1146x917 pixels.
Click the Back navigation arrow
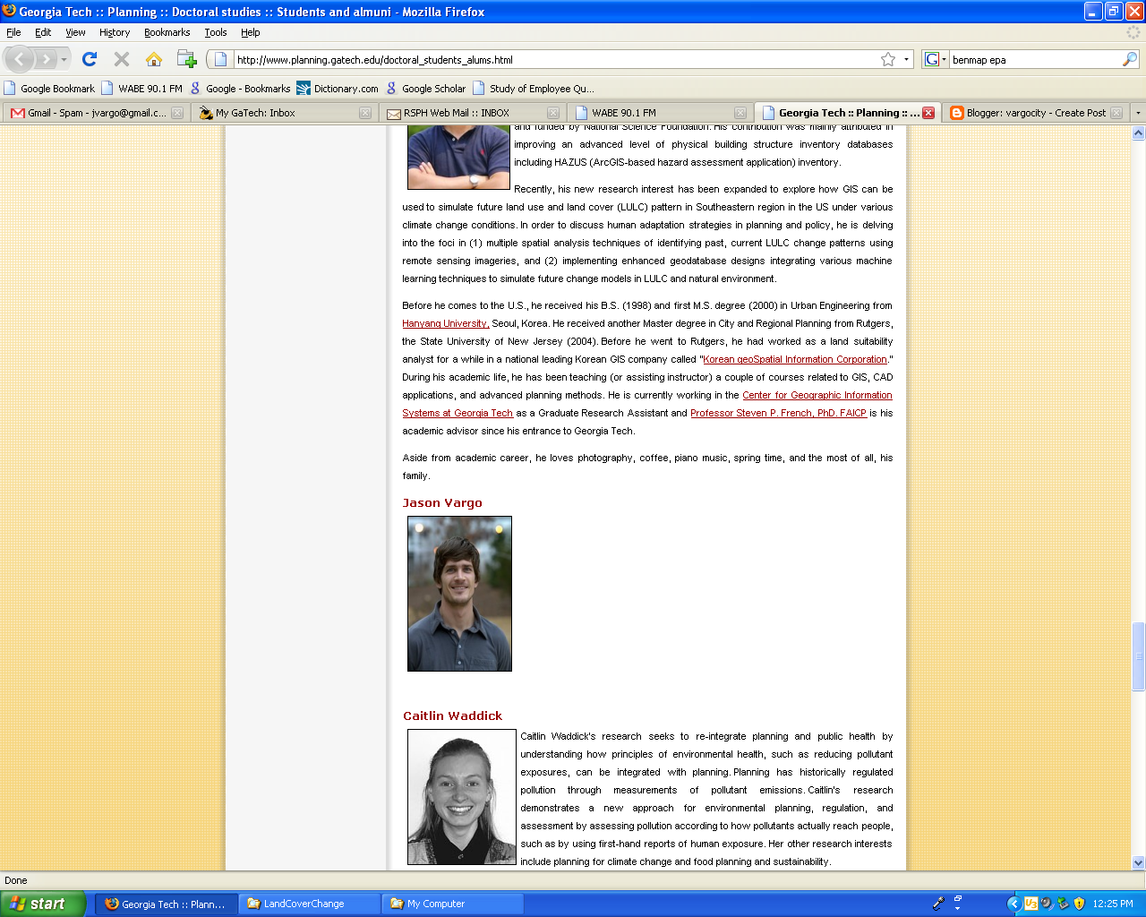pyautogui.click(x=20, y=59)
